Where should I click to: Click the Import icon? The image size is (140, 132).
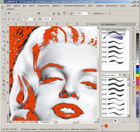54,13
